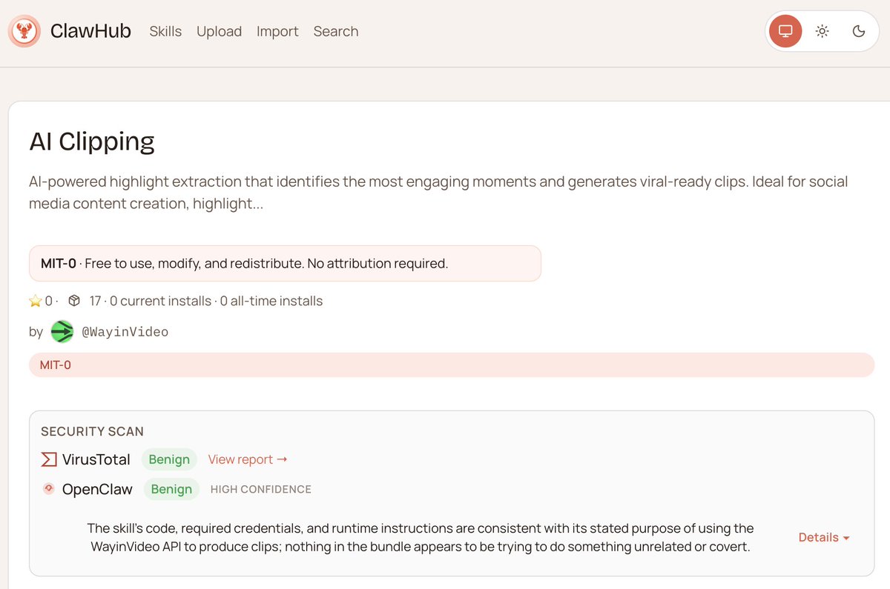This screenshot has width=890, height=589.
Task: Switch to light theme sun icon
Action: 822,31
